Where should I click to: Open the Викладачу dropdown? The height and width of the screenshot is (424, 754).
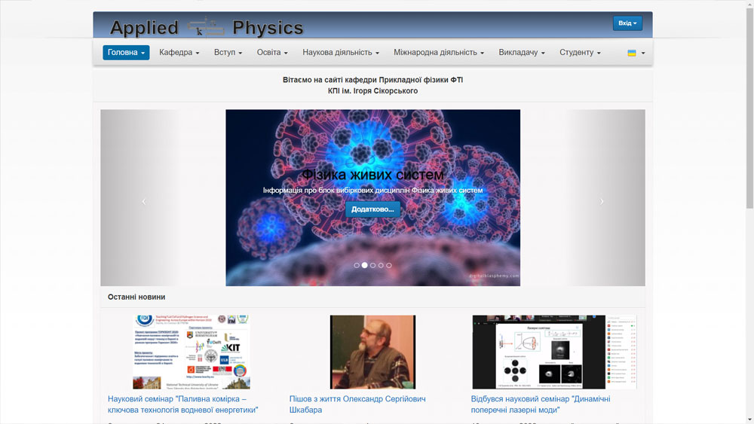tap(521, 52)
